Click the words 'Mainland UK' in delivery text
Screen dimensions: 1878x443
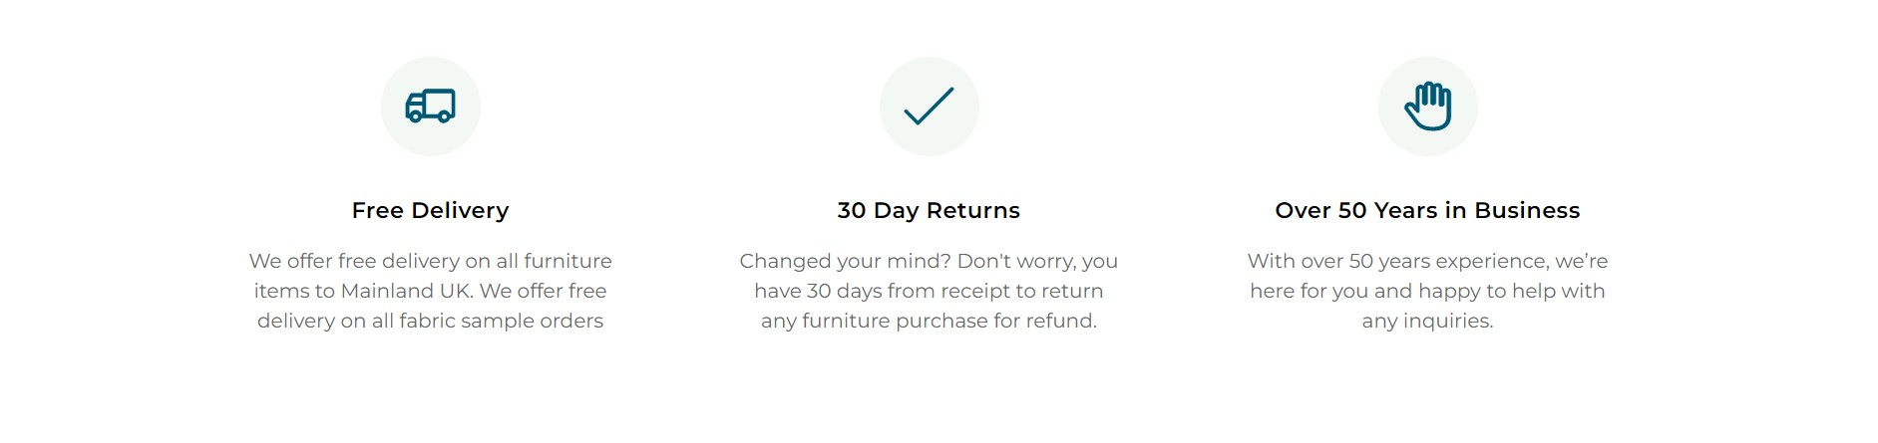tap(407, 291)
